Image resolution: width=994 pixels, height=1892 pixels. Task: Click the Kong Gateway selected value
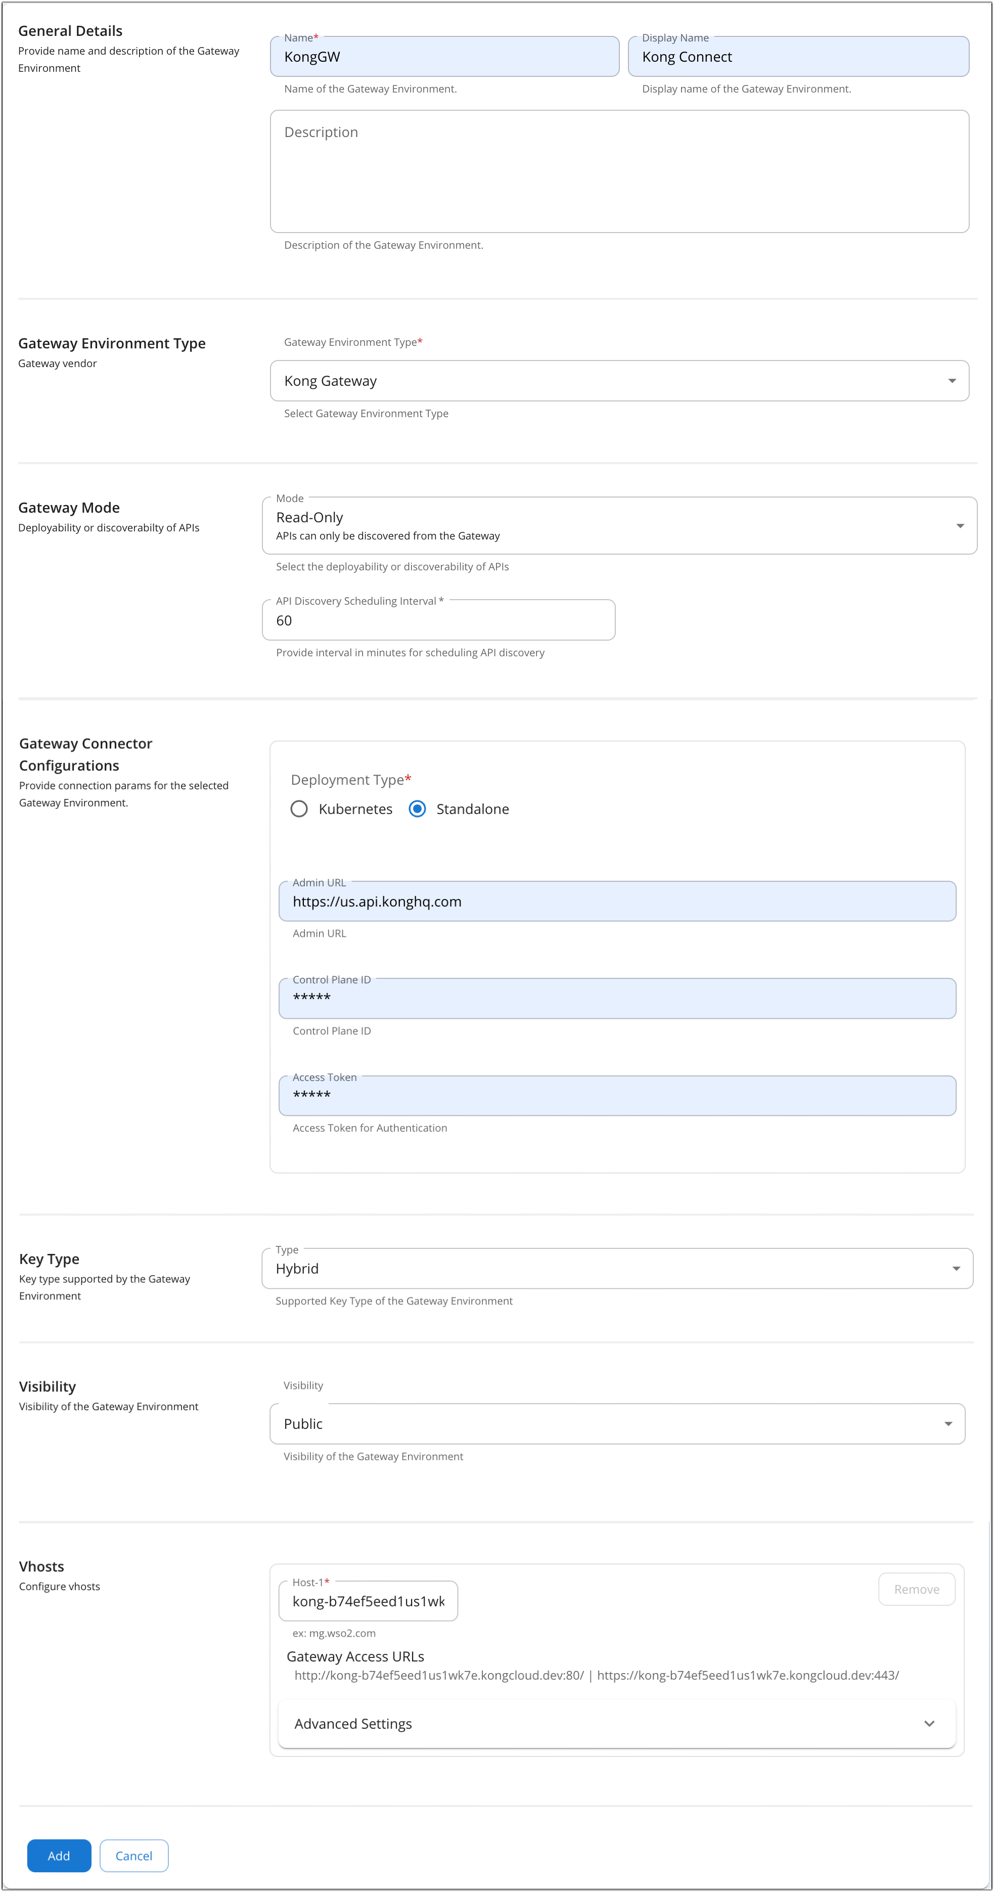pos(331,380)
